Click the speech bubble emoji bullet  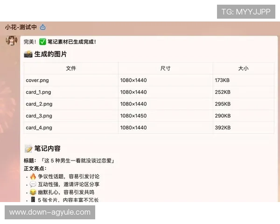pos(33,184)
